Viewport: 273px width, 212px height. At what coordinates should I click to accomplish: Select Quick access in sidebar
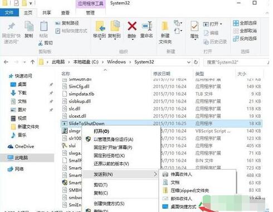[x=21, y=76]
